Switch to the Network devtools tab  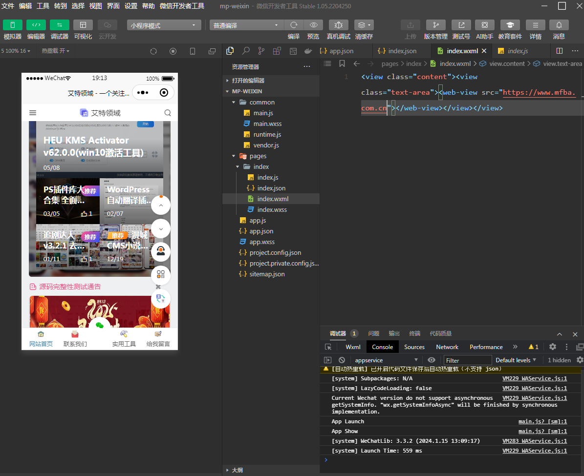[447, 347]
